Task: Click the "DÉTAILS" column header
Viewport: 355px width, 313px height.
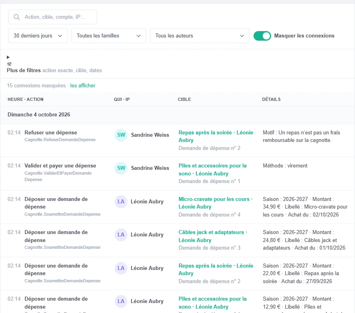Action: 271,99
